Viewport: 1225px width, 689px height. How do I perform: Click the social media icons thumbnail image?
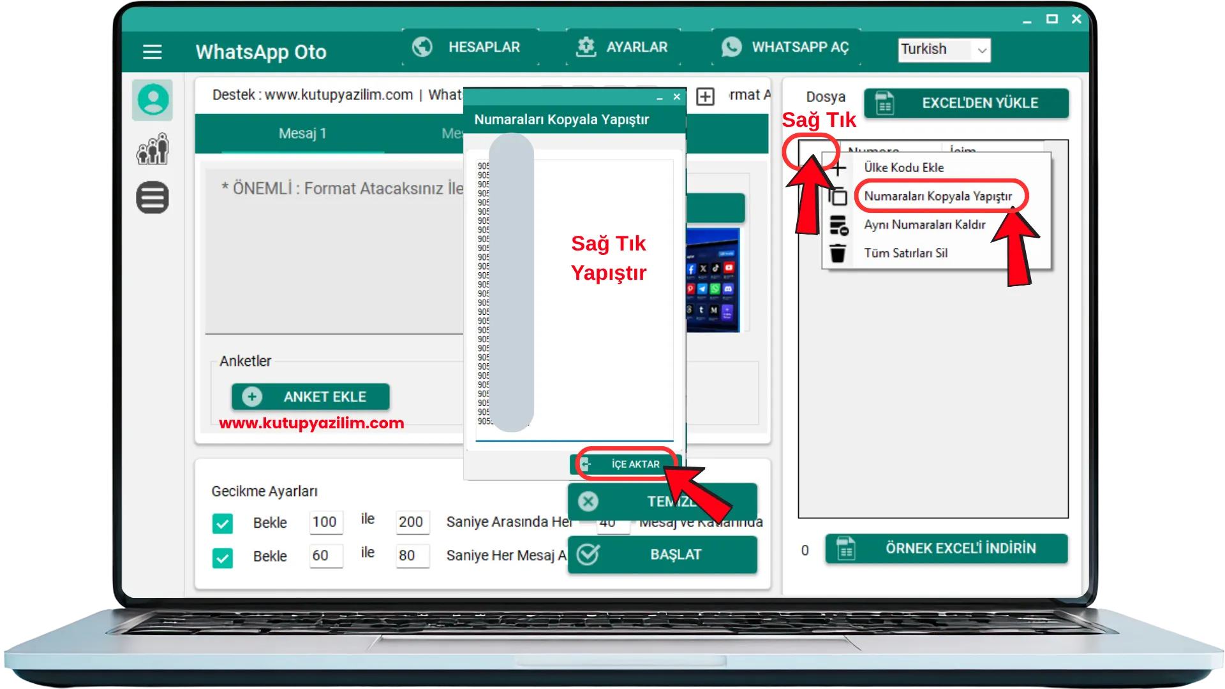[x=713, y=280]
